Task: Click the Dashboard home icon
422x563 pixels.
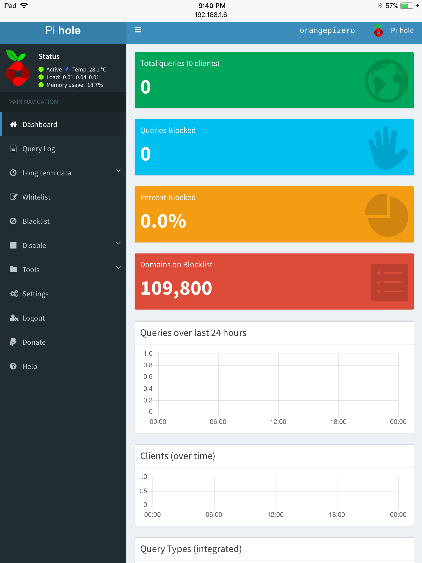Action: (x=13, y=124)
